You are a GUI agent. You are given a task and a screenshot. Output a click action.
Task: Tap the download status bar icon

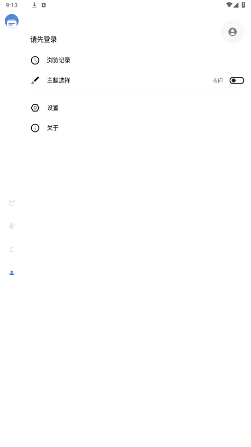tap(35, 5)
